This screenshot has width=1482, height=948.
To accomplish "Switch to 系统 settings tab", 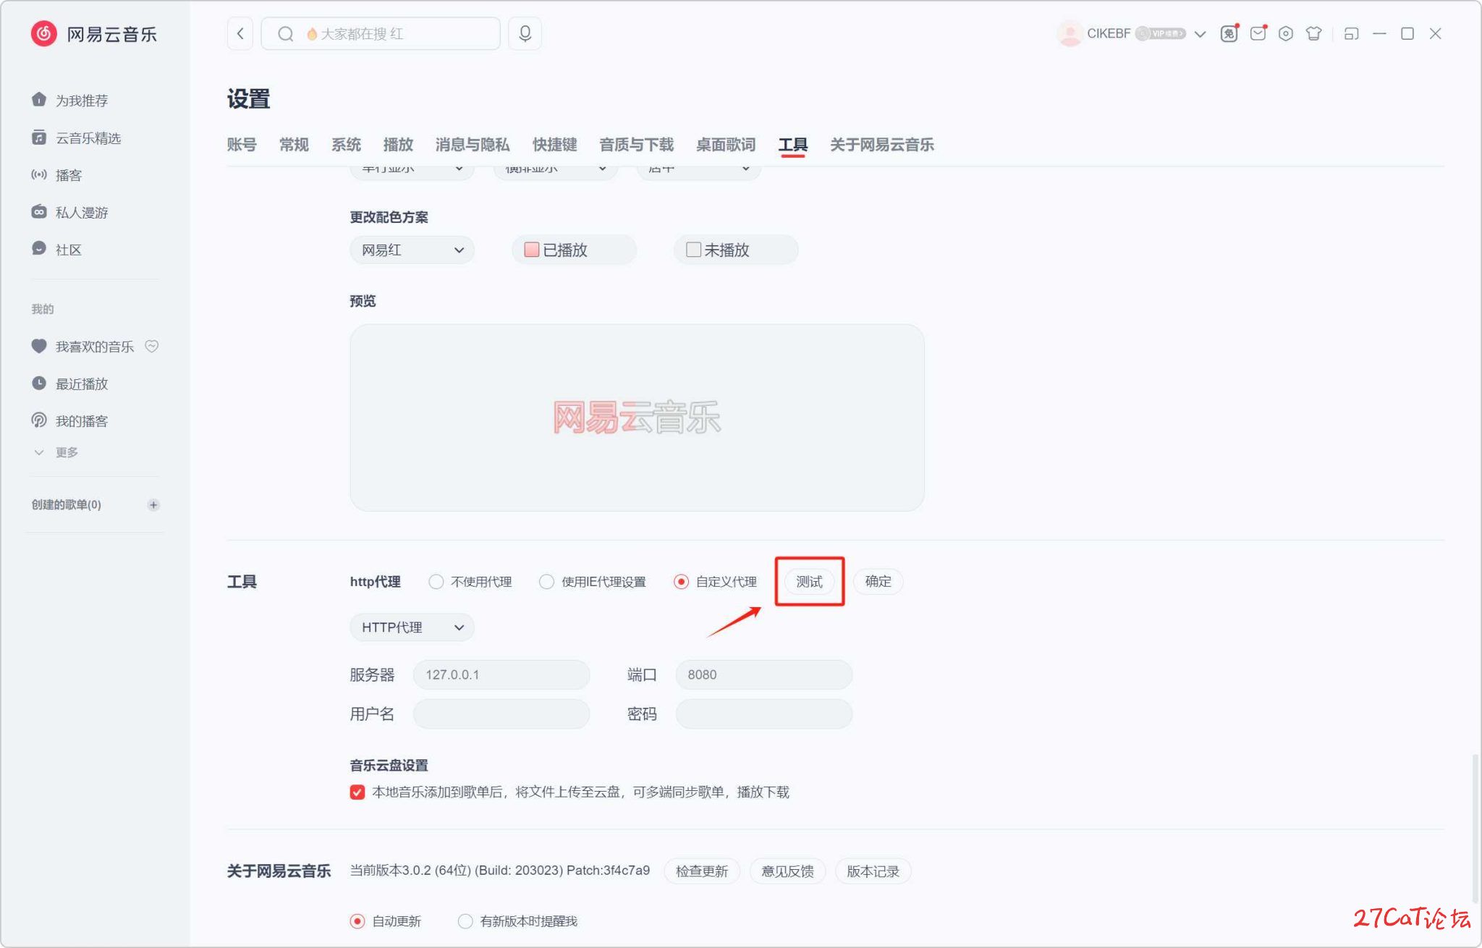I will tap(346, 145).
